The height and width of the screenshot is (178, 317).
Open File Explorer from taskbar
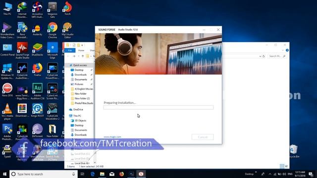pyautogui.click(x=102, y=174)
